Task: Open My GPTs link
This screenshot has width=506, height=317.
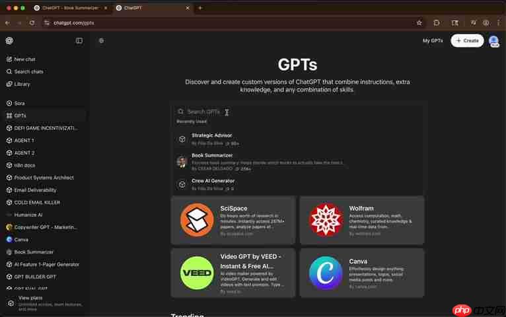Action: (433, 41)
